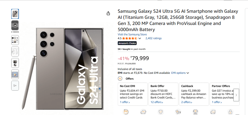
Task: Click the warranty shield icon
Action: click(161, 111)
